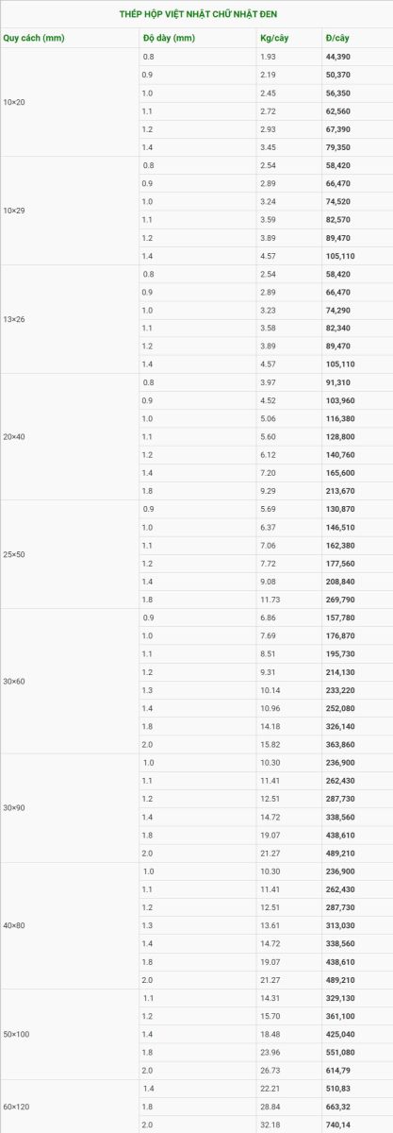Click the price 363,860 cell

coord(357,745)
